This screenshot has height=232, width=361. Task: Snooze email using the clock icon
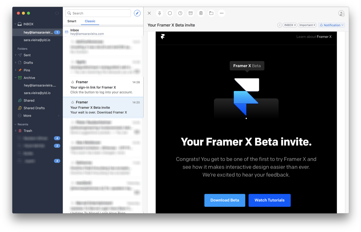tap(180, 13)
